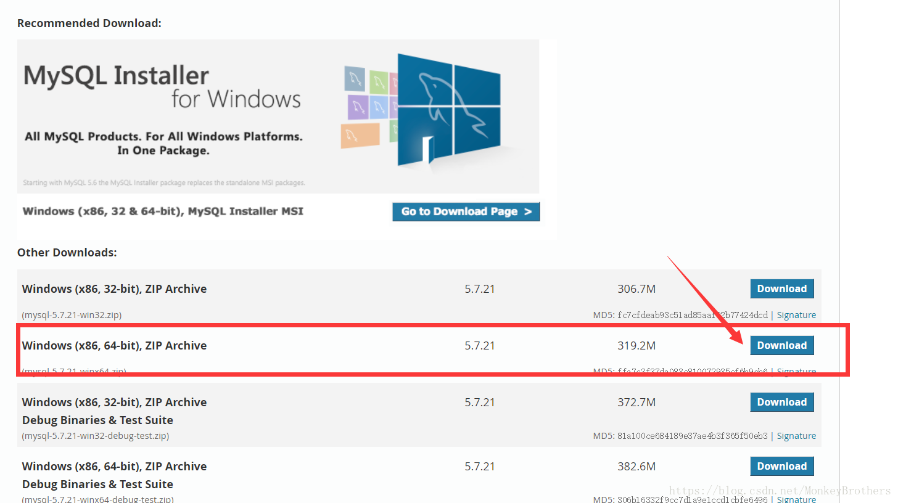Click the filename (mysql-5.7.21-win32.zip)
The image size is (898, 503).
pyautogui.click(x=72, y=315)
